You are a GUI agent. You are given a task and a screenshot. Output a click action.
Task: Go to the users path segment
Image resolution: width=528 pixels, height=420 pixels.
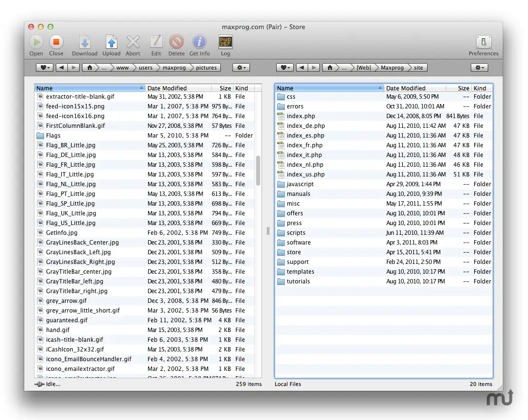pos(146,68)
